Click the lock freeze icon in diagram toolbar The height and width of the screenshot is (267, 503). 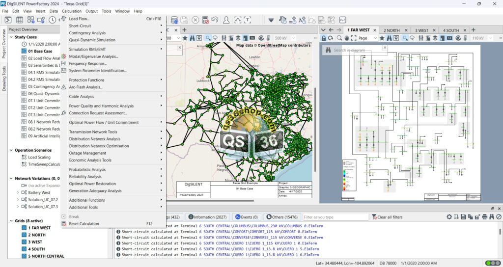pyautogui.click(x=324, y=38)
